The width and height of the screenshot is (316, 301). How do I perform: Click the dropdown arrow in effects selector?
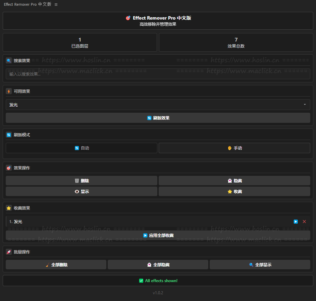click(x=305, y=105)
